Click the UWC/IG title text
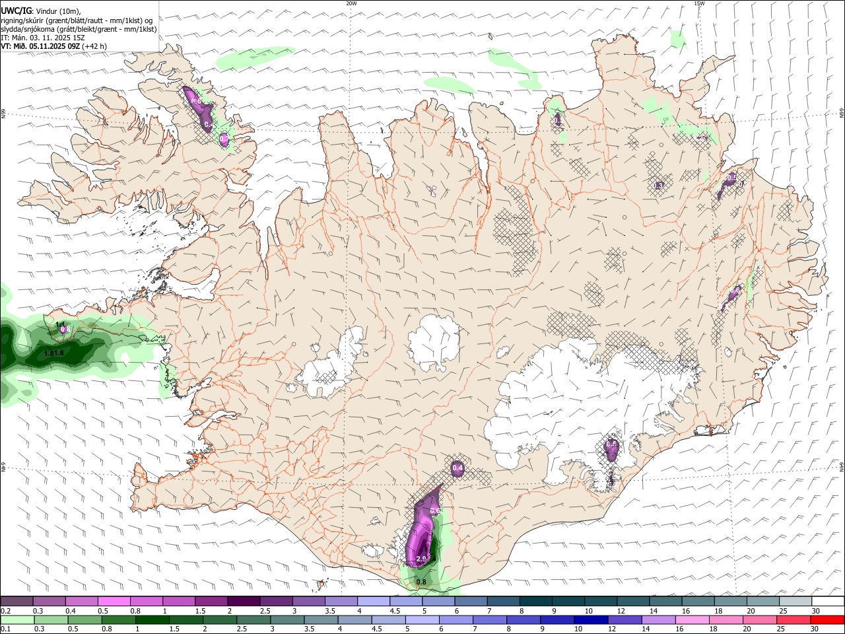The height and width of the screenshot is (634, 845). [15, 11]
